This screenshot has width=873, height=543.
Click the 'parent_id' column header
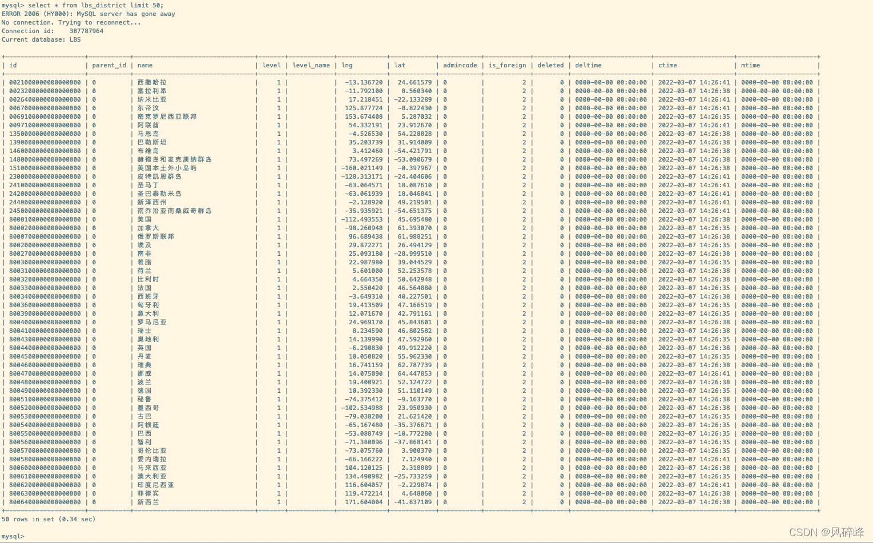coord(108,65)
